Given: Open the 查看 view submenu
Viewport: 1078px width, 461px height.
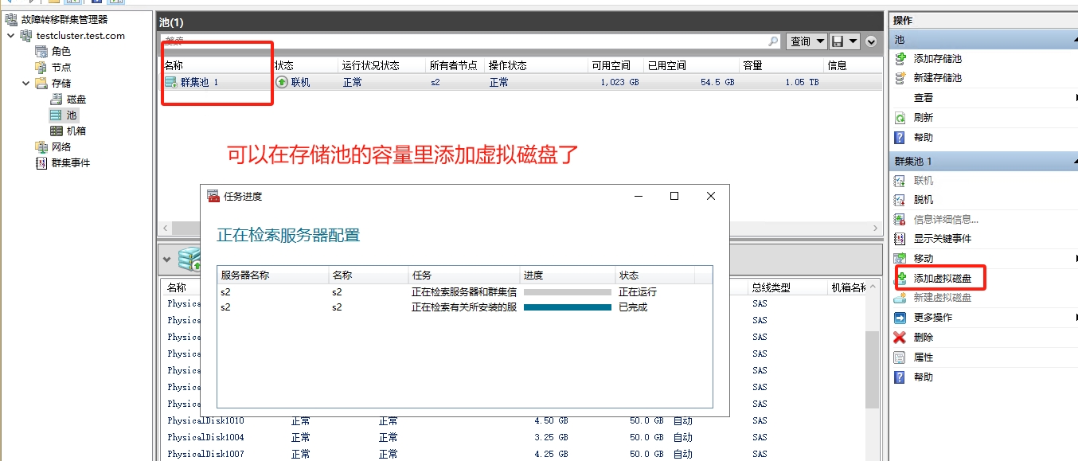Looking at the screenshot, I should (923, 98).
